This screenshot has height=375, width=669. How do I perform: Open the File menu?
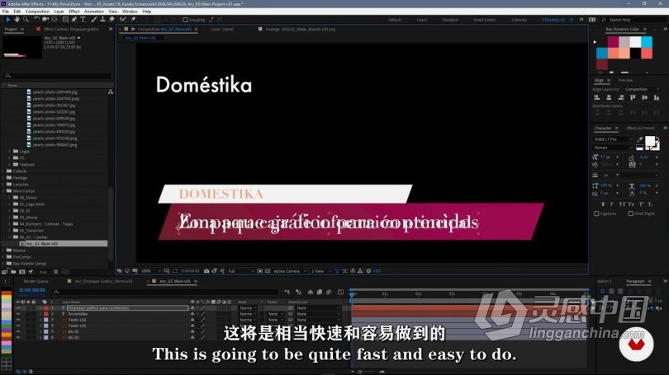pyautogui.click(x=6, y=12)
